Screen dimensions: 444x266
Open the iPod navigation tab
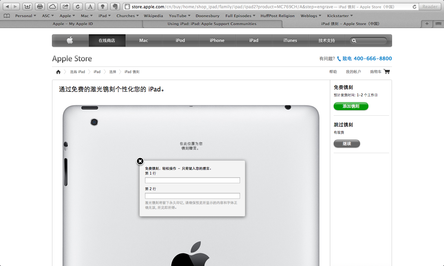(180, 41)
